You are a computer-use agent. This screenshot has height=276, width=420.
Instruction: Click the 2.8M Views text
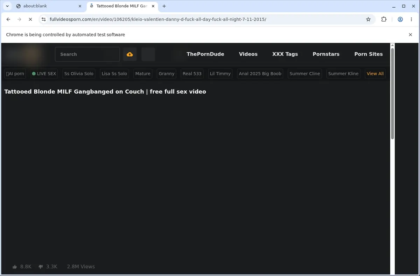(81, 267)
